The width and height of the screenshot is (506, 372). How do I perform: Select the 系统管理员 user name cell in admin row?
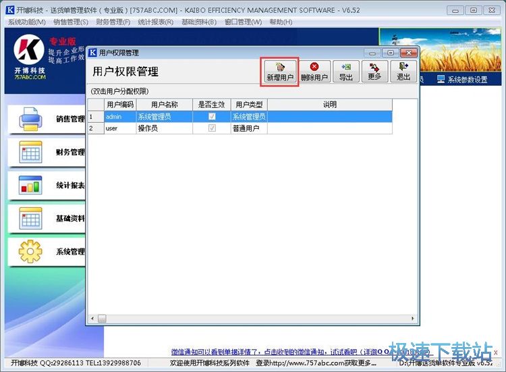tap(164, 117)
